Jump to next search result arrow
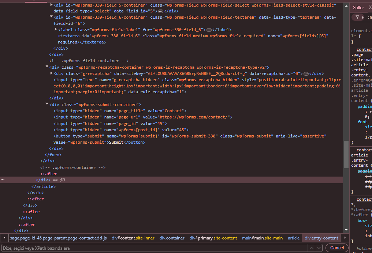The width and height of the screenshot is (372, 253). click(x=319, y=248)
